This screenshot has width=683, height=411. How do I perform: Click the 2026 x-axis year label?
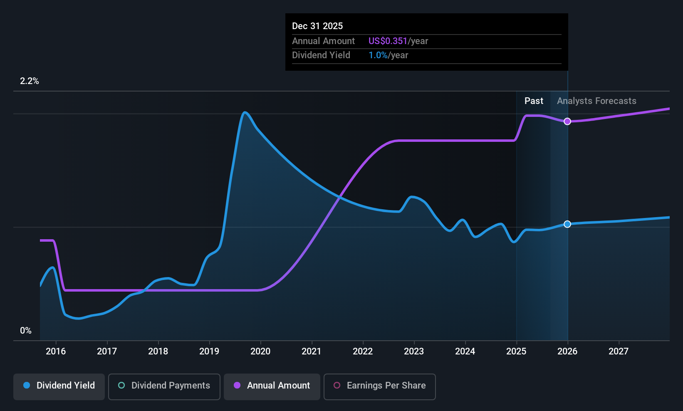pos(567,352)
